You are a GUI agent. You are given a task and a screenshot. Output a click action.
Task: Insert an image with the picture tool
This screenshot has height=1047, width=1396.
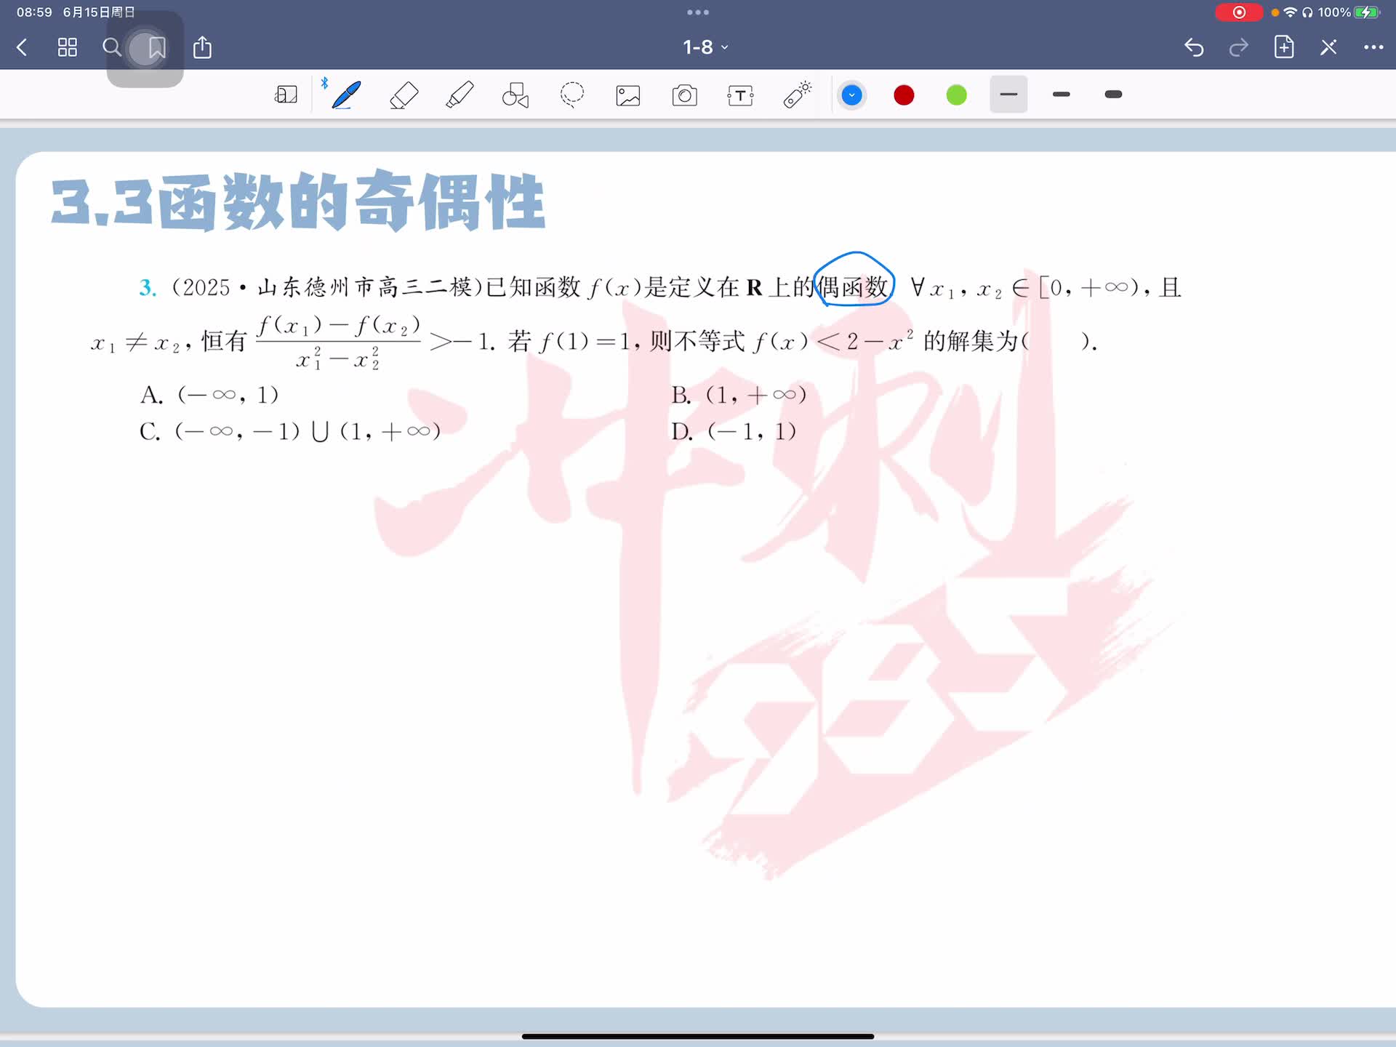(x=628, y=95)
